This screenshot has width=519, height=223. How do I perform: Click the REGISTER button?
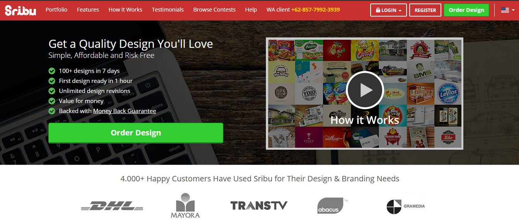coord(425,10)
